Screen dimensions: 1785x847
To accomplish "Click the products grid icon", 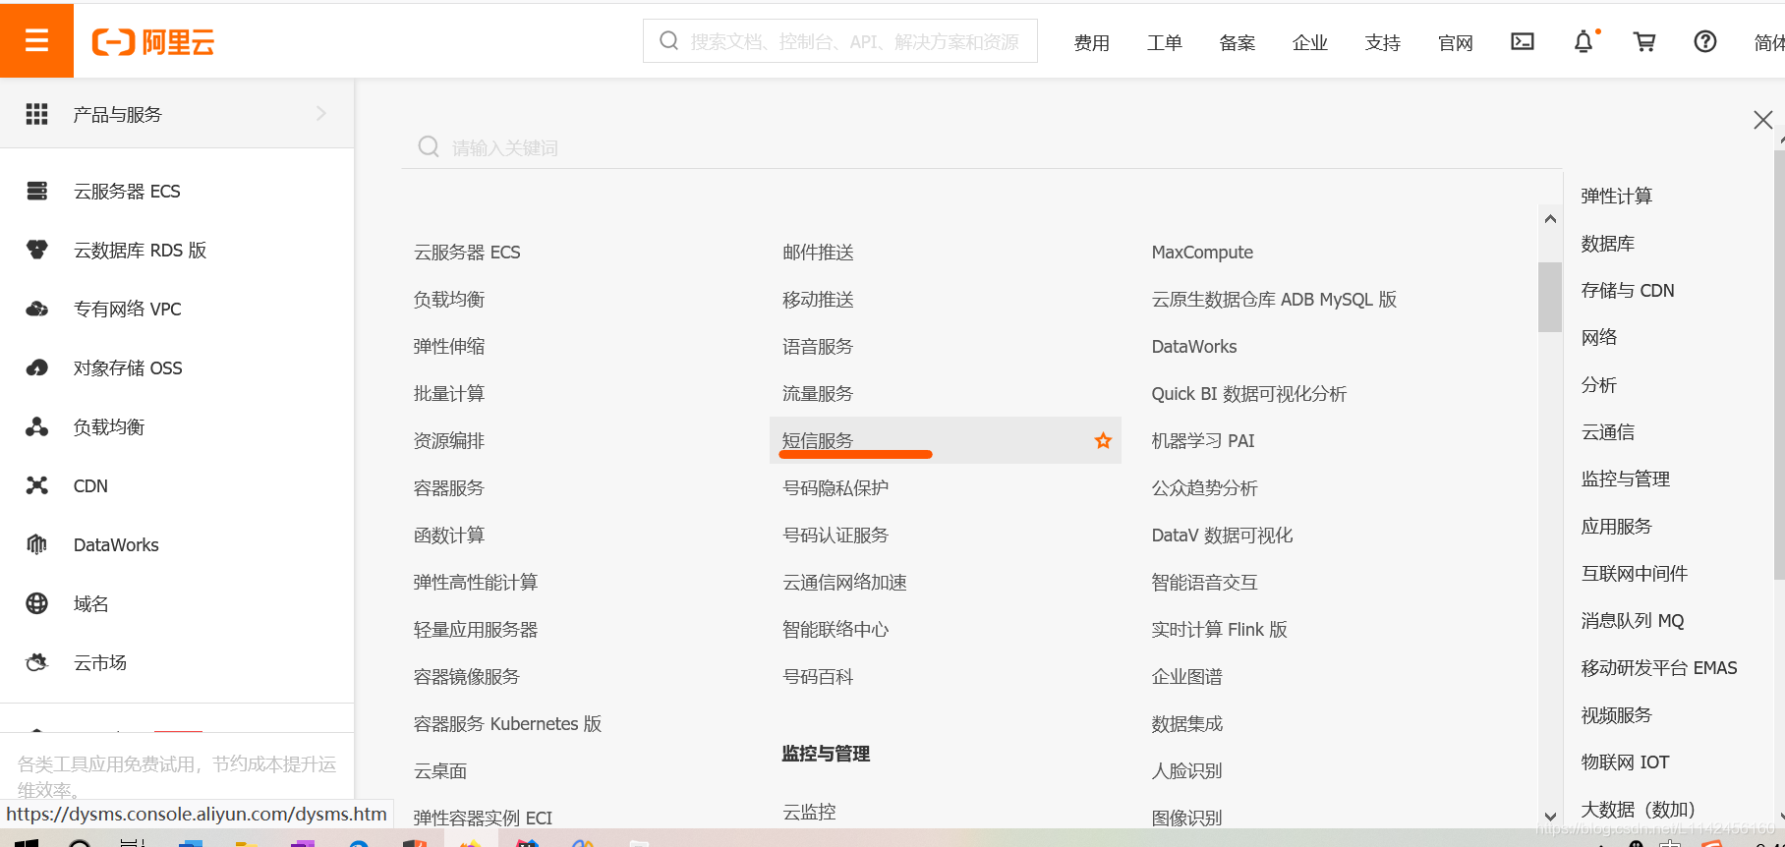I will (37, 114).
